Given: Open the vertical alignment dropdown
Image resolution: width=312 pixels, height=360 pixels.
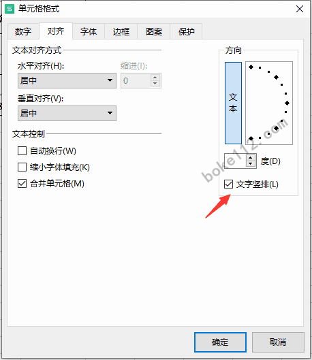Looking at the screenshot, I should coord(67,113).
